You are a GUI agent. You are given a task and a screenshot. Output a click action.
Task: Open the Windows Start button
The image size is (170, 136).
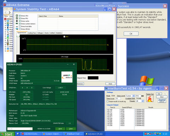click(x=7, y=134)
